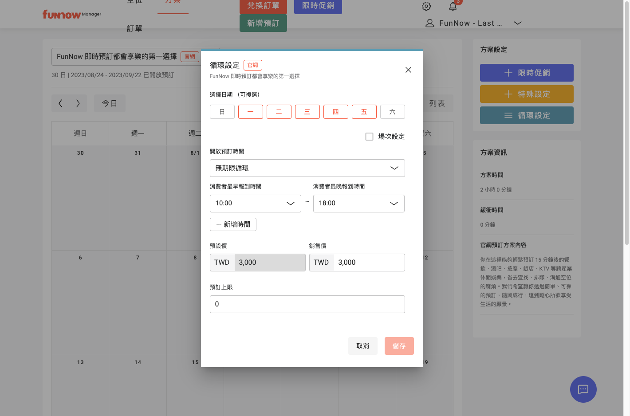Click the 官網 tag in dialog header

pyautogui.click(x=253, y=65)
